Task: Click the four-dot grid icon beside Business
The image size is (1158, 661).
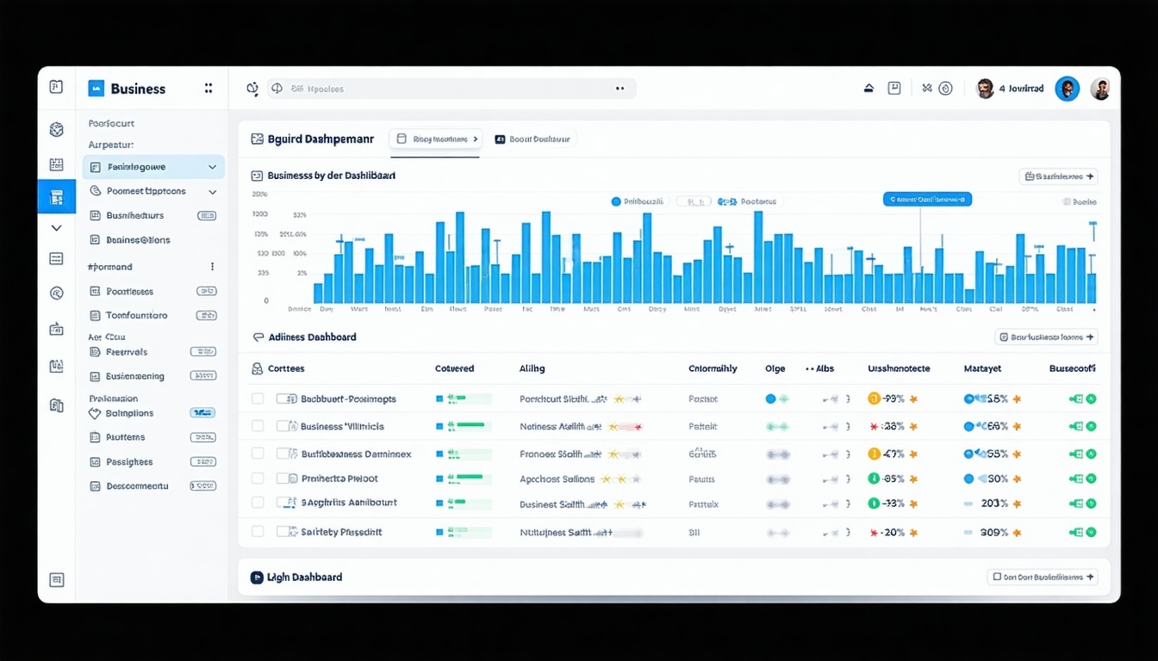Action: 208,89
